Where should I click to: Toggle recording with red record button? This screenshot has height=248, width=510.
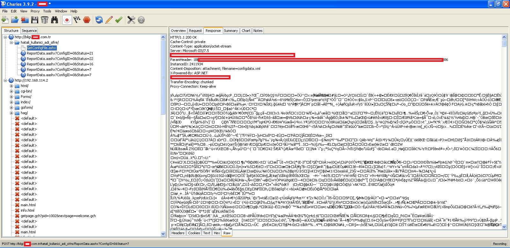[67, 20]
